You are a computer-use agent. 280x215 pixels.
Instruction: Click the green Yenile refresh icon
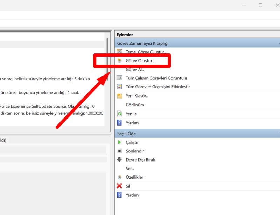119,114
